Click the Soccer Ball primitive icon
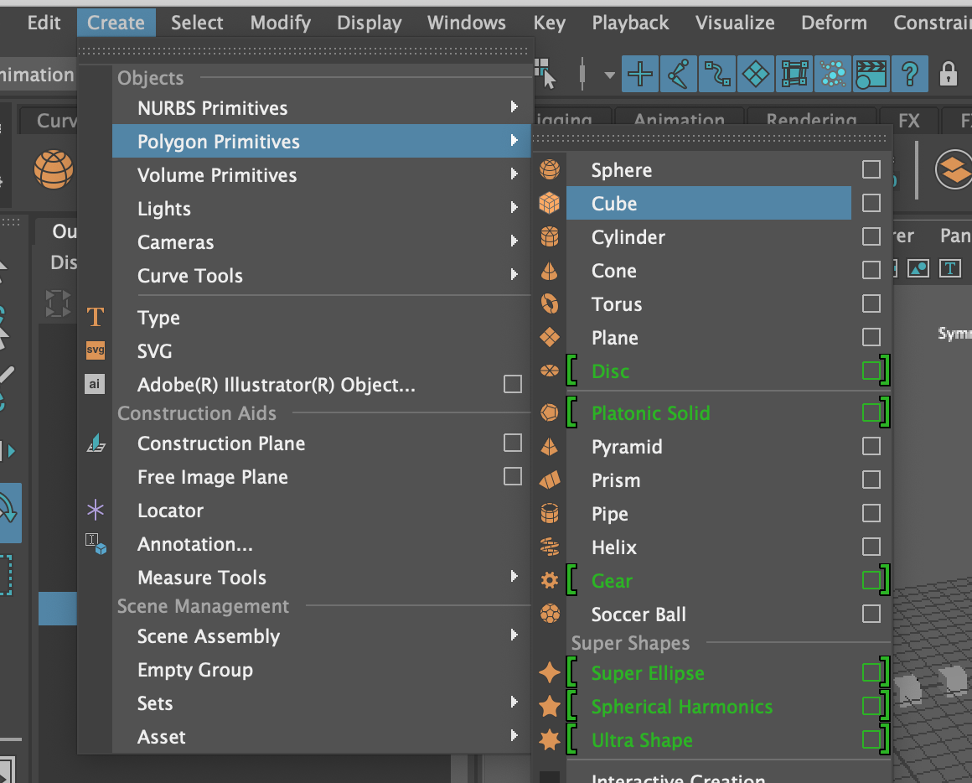 pos(549,614)
